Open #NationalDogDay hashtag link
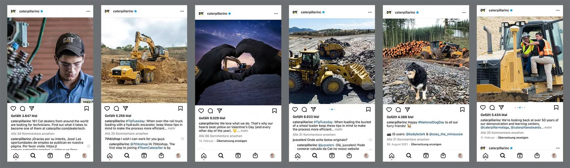The width and height of the screenshot is (570, 168). click(x=431, y=122)
